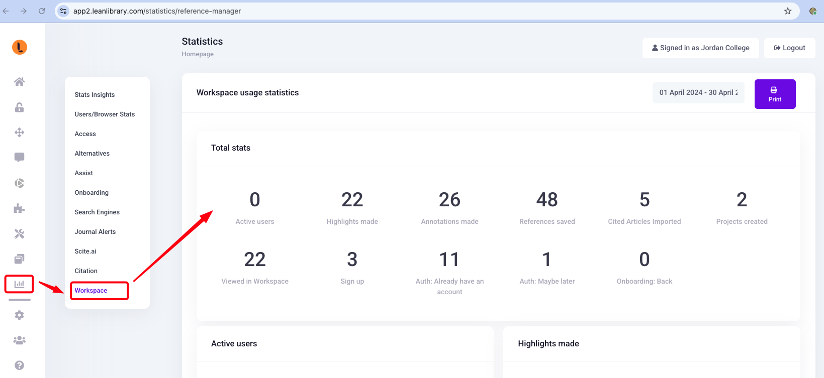The height and width of the screenshot is (378, 824).
Task: Open the help question mark icon
Action: point(19,365)
